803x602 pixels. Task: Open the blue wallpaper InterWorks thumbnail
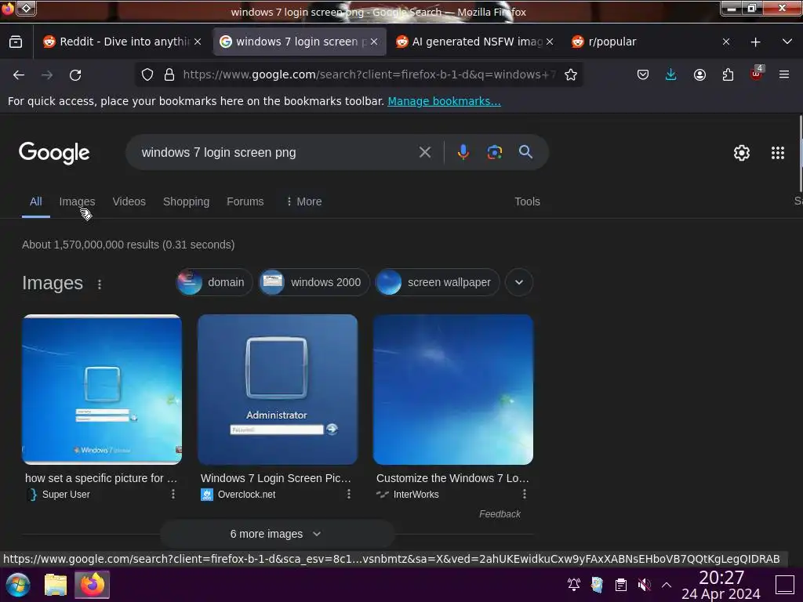453,390
